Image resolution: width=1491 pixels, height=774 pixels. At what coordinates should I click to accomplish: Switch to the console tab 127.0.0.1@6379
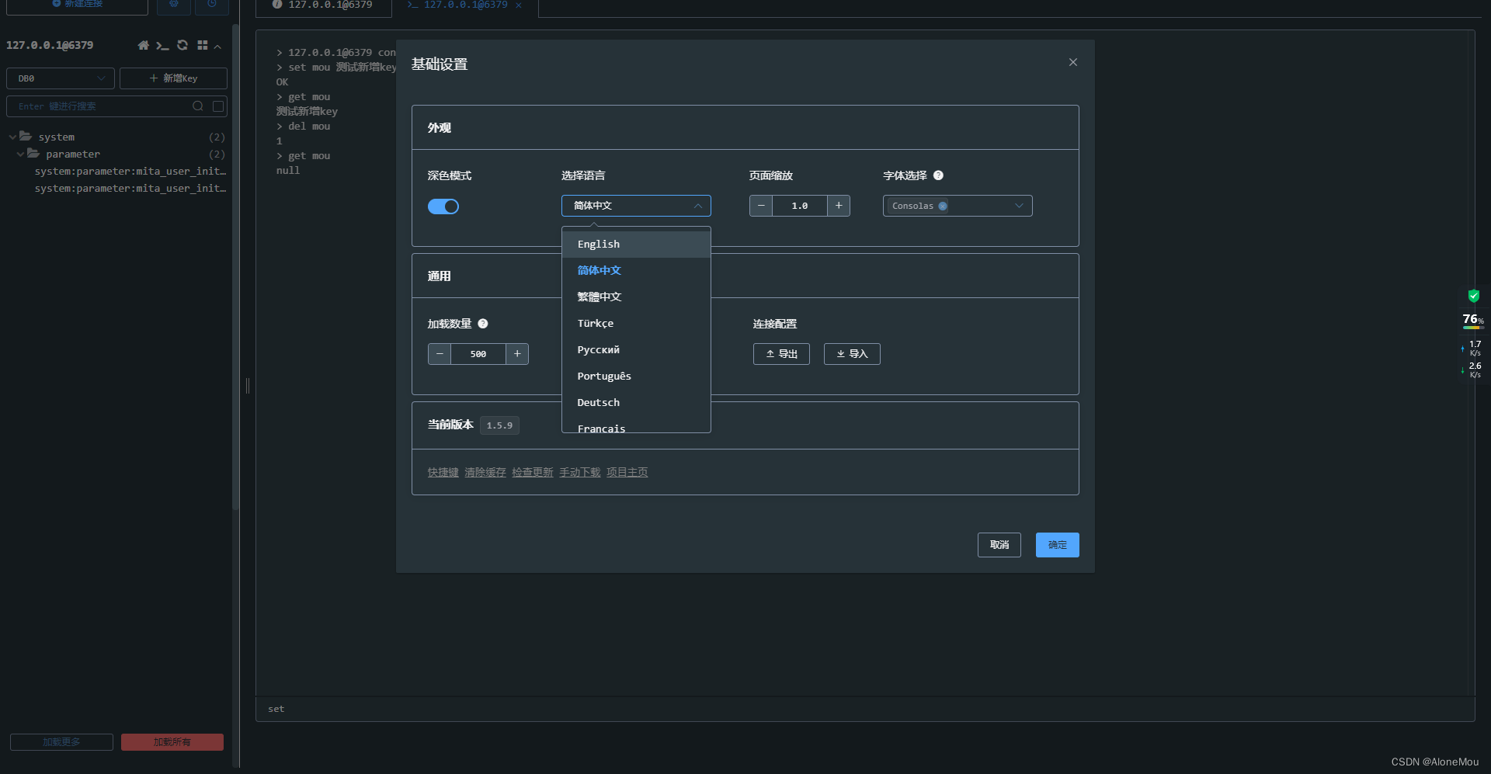pyautogui.click(x=462, y=5)
